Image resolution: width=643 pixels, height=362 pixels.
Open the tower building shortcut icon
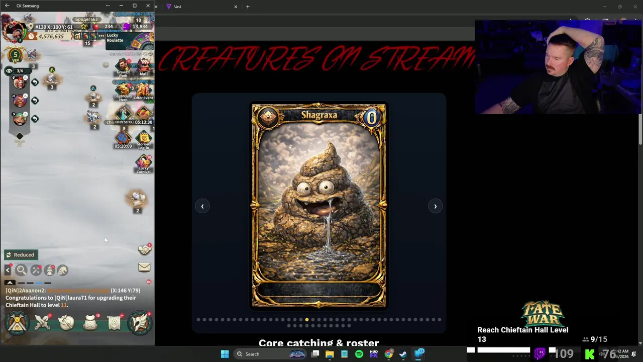pyautogui.click(x=49, y=270)
